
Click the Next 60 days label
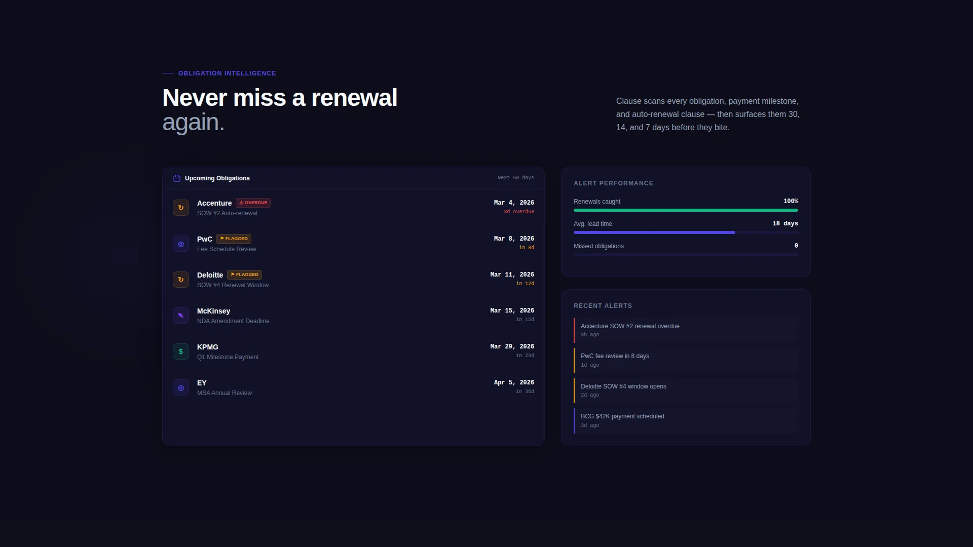pos(515,178)
